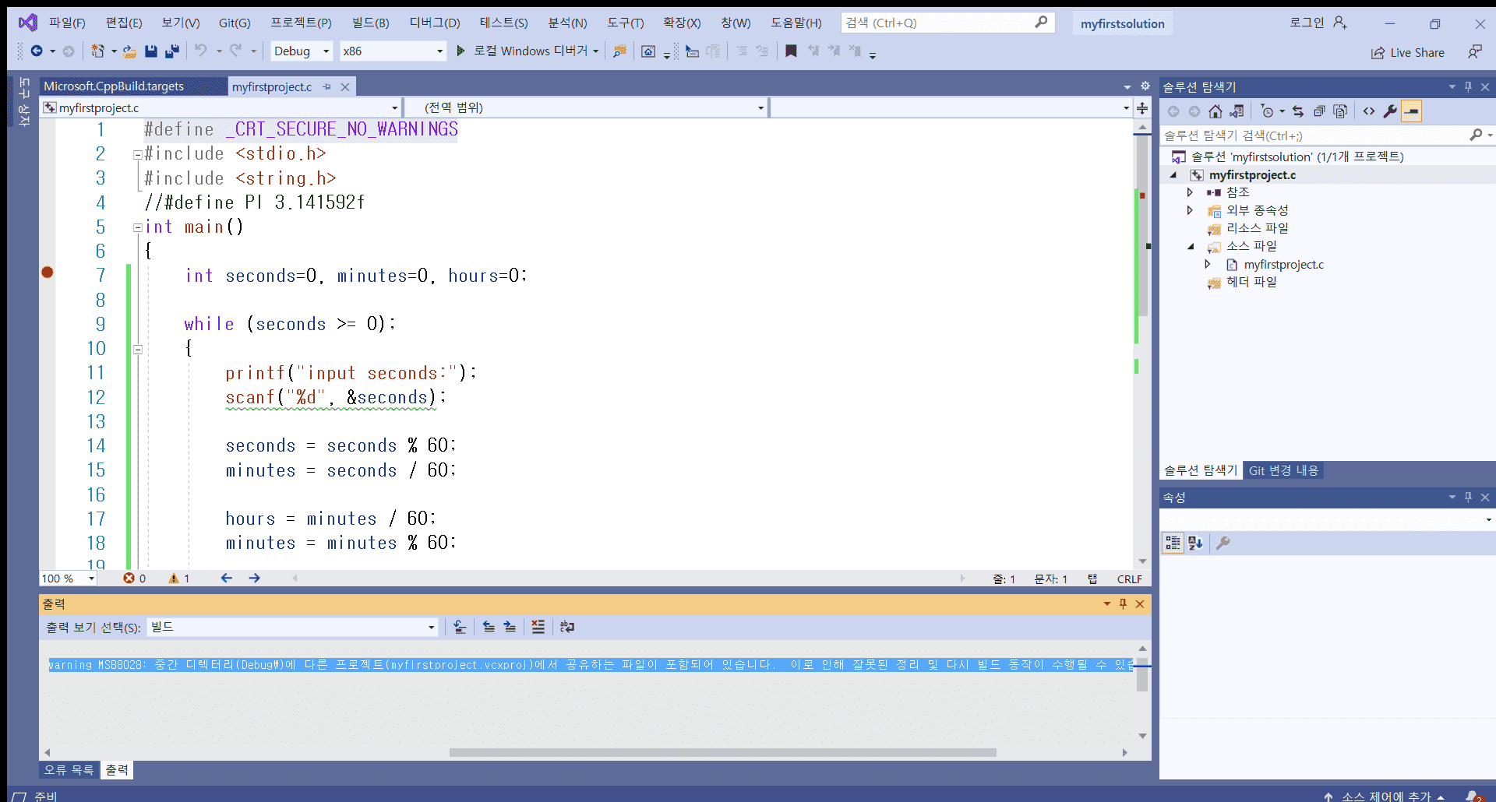Image resolution: width=1496 pixels, height=802 pixels.
Task: Click the wrench Properties icon in Solution Explorer
Action: (x=1390, y=111)
